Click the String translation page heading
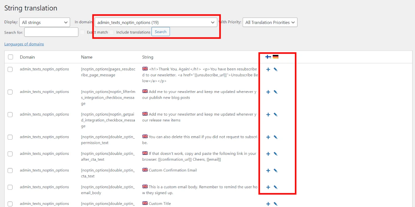This screenshot has height=207, width=415. (x=31, y=8)
